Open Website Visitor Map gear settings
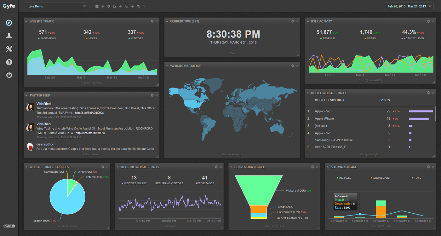The width and height of the screenshot is (441, 236). (293, 66)
